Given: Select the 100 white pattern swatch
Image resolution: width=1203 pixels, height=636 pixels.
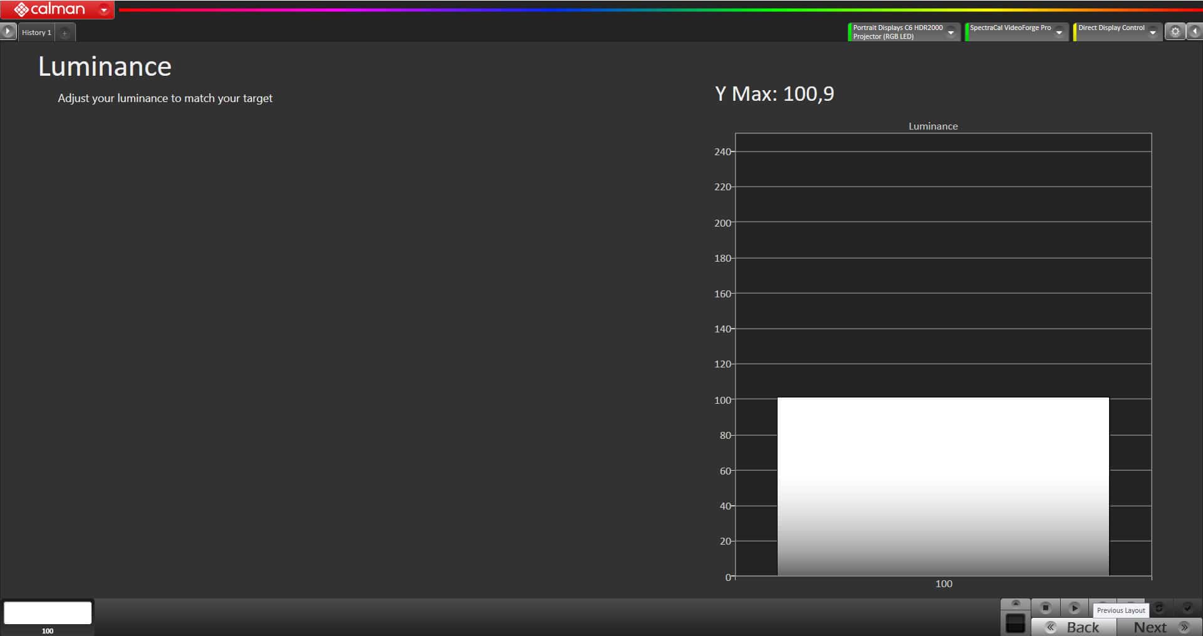Looking at the screenshot, I should pyautogui.click(x=48, y=613).
